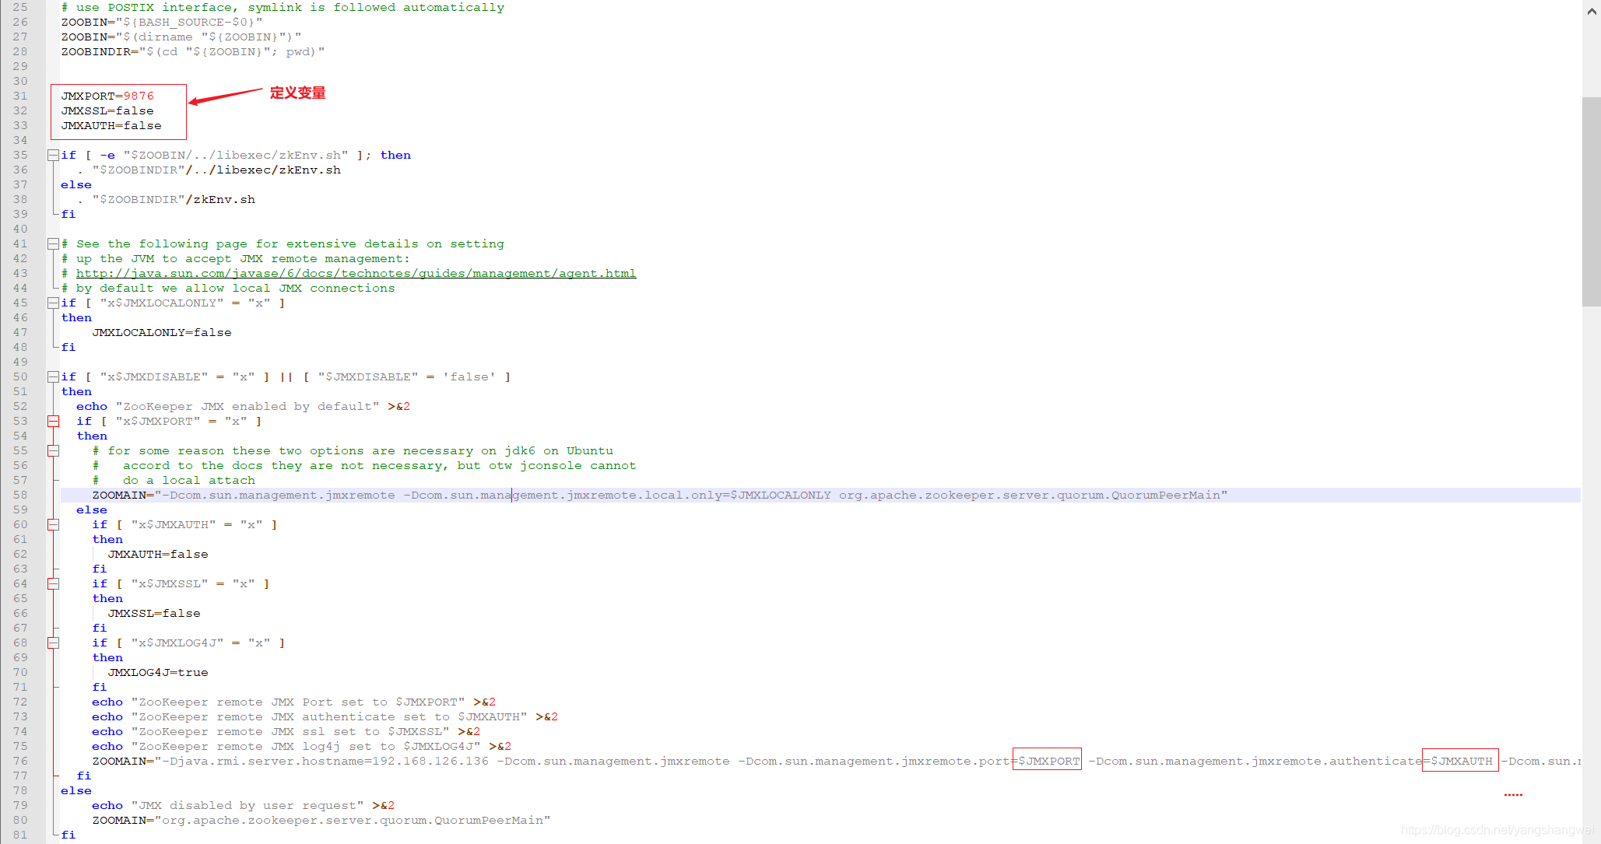Collapse the red JMXPORT fold marker
This screenshot has width=1601, height=844.
[53, 421]
